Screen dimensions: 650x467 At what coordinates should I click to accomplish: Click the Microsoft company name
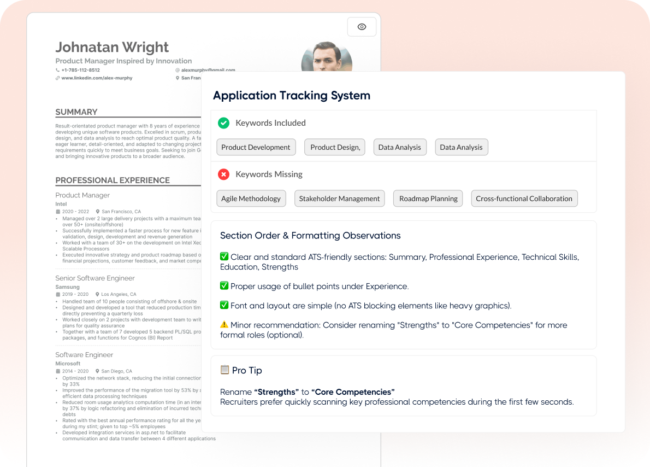(68, 364)
